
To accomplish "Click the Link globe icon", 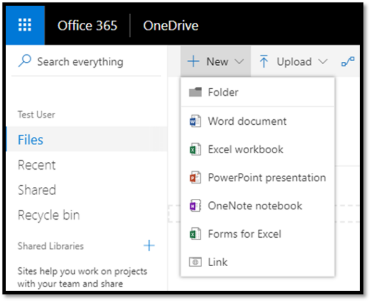I will (195, 262).
